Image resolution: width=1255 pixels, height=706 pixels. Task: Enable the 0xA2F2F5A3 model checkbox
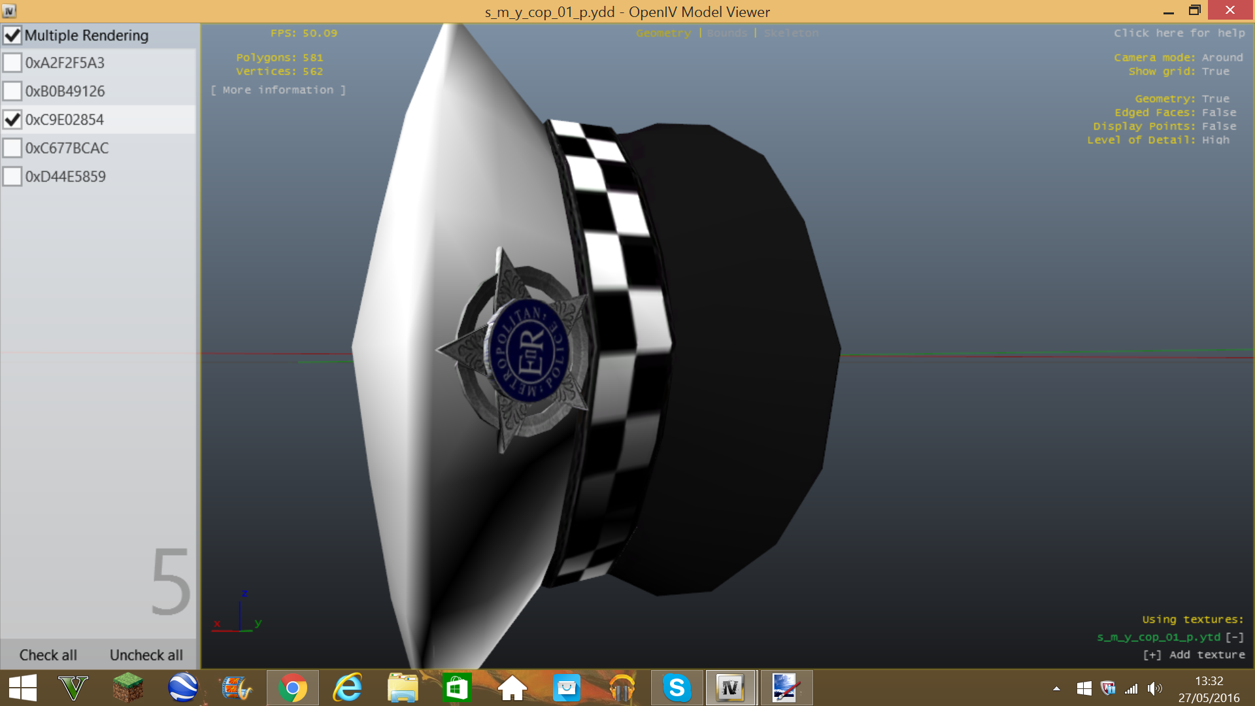coord(12,63)
